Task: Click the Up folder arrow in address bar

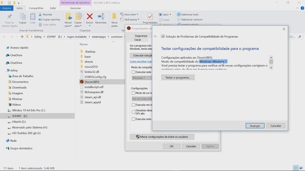Action: click(x=22, y=37)
